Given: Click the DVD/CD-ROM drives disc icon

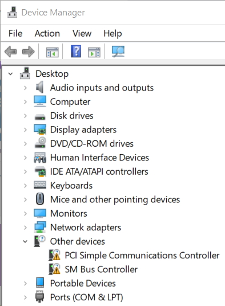Looking at the screenshot, I should (41, 143).
